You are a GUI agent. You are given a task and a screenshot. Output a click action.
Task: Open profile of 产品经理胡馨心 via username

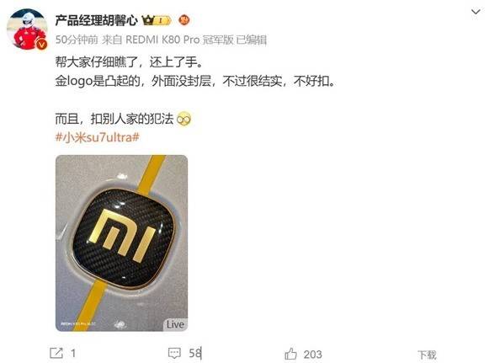point(96,20)
